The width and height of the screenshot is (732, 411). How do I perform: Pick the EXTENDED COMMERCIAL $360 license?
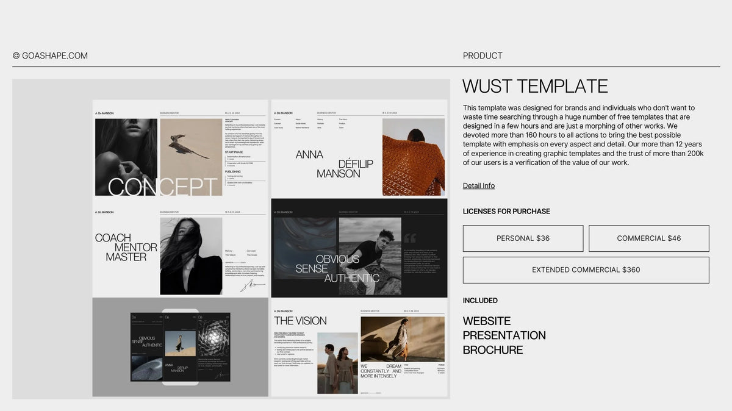pos(586,270)
